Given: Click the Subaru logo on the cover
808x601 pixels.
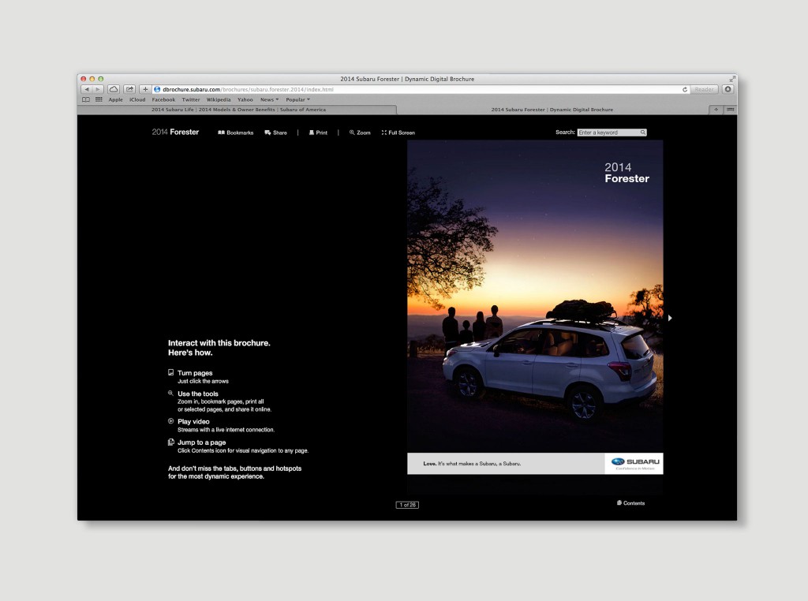Looking at the screenshot, I should click(635, 464).
